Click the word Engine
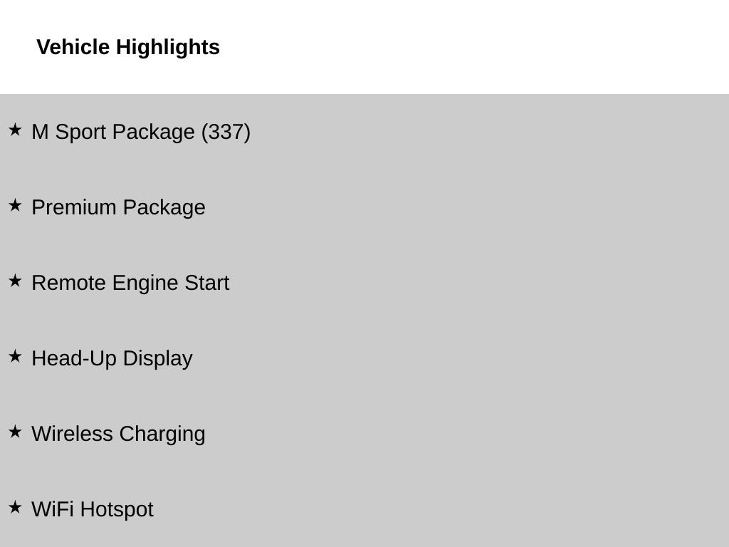Image resolution: width=729 pixels, height=547 pixels. coord(145,283)
